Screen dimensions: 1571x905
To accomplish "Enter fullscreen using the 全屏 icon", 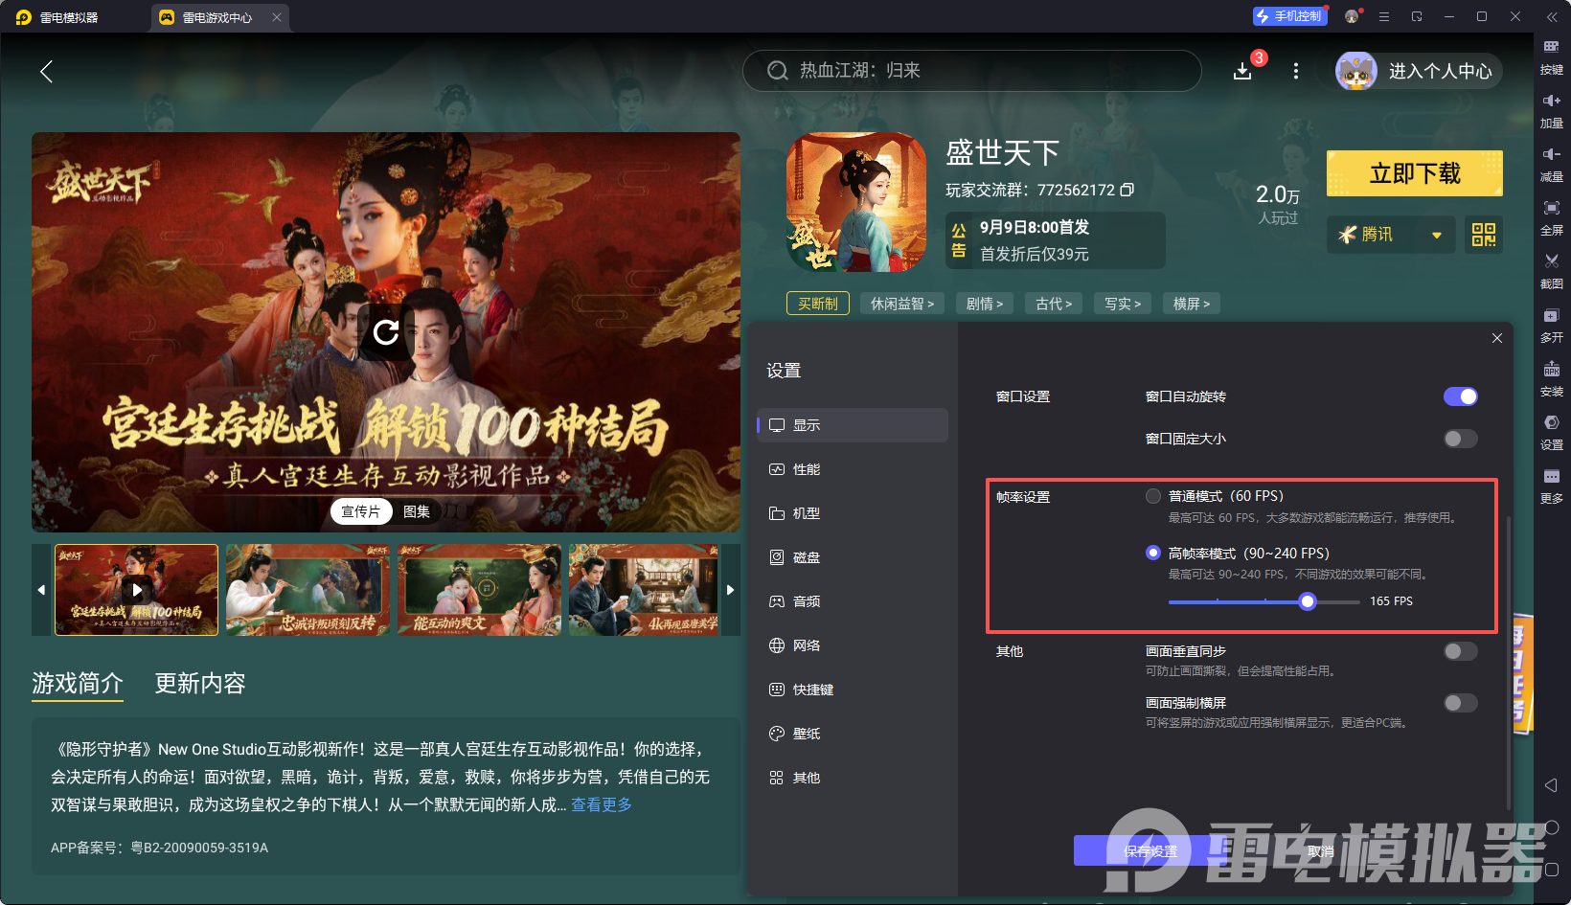I will coord(1551,218).
